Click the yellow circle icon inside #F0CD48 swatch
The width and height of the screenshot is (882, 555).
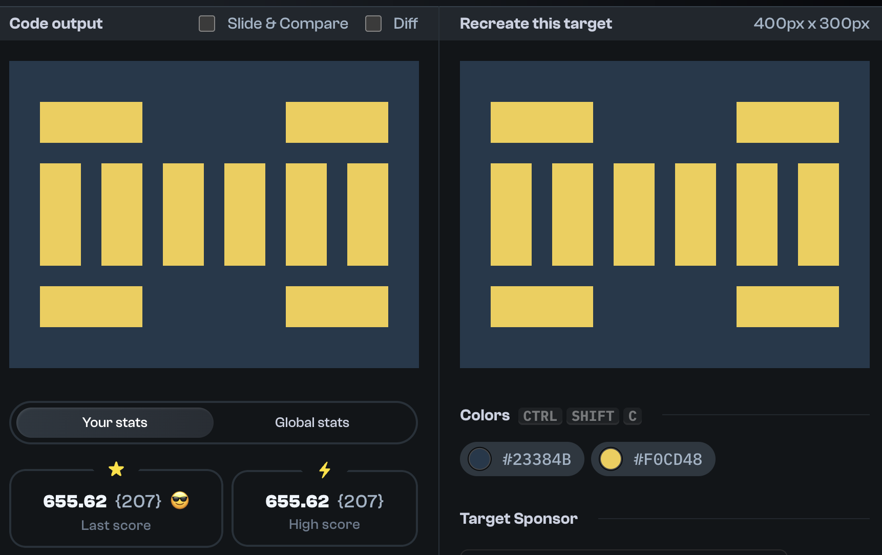(611, 459)
